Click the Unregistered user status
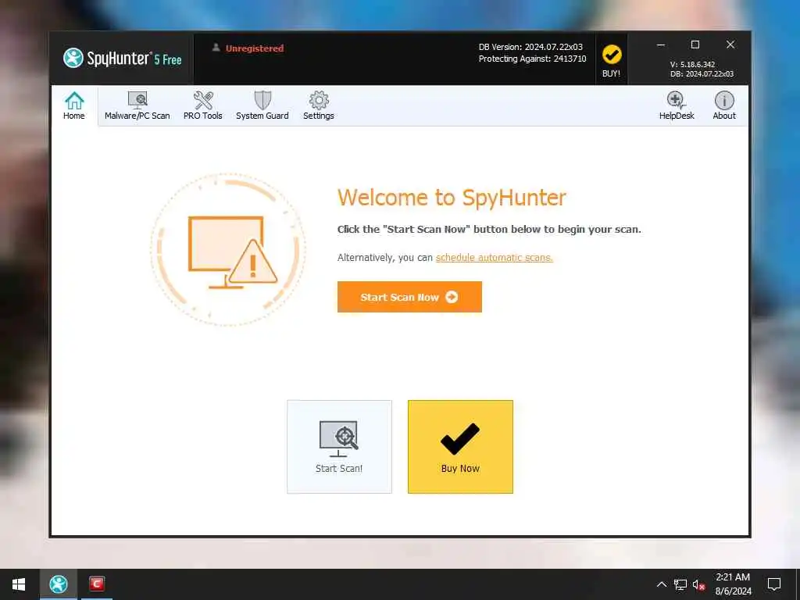This screenshot has width=800, height=600. coord(248,48)
